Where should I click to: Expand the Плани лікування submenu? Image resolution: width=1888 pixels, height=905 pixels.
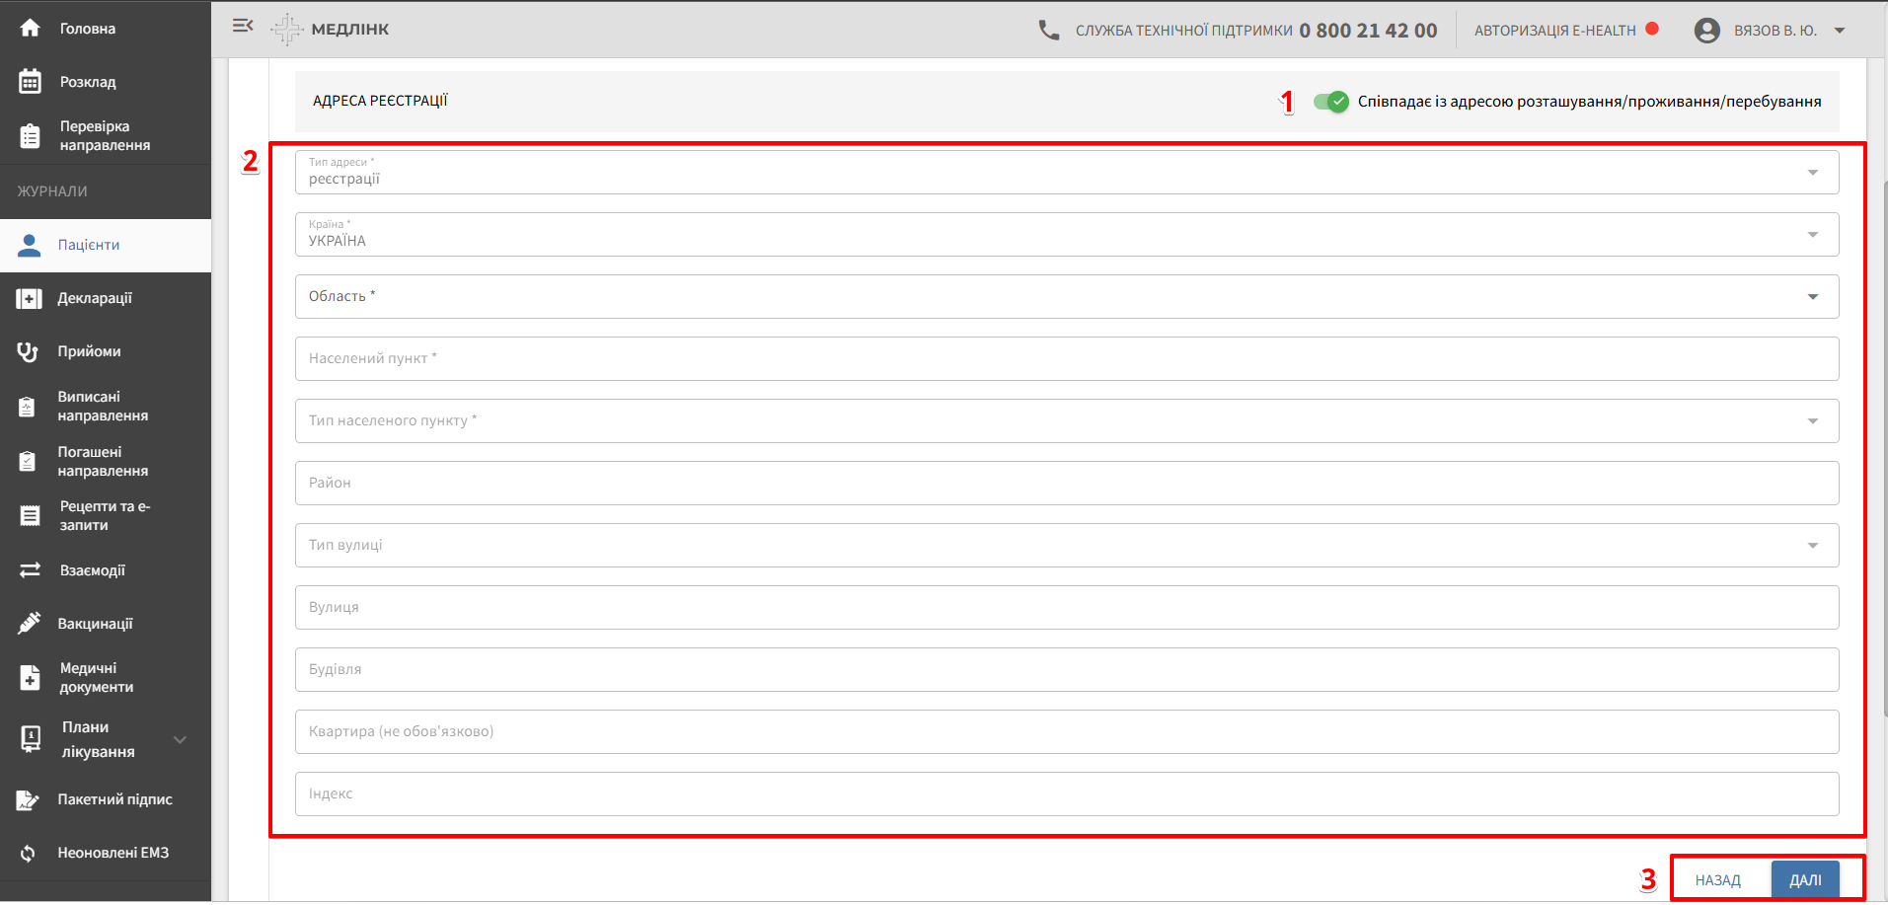click(180, 739)
